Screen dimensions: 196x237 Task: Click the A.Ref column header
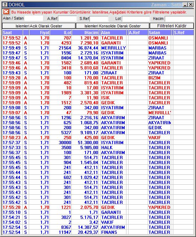pos(138,33)
